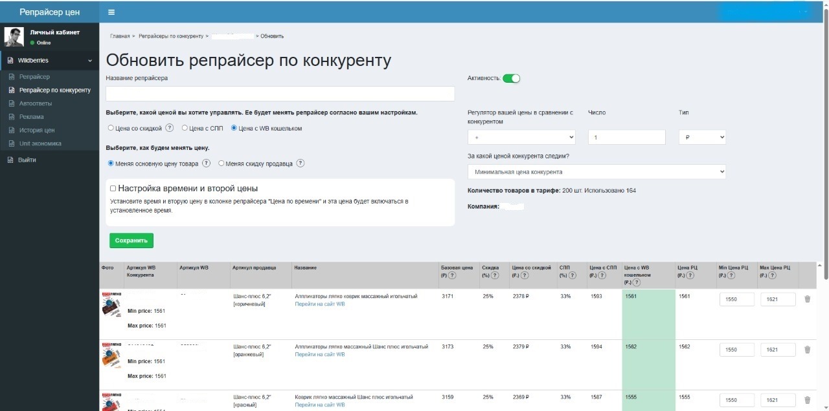
Task: Click the highlighted 1561 WB wallet price cell
Action: [648, 313]
